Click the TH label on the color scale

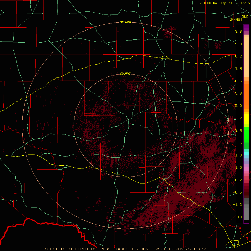coord(240,217)
